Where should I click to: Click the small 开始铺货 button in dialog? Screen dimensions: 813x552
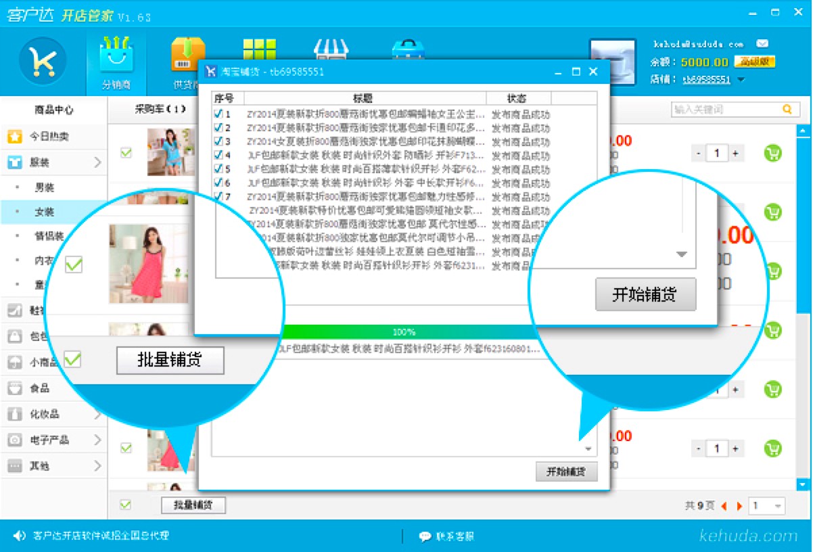[566, 471]
